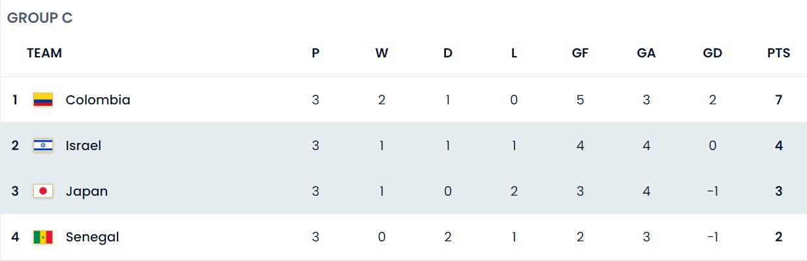
Task: Click the Israel flag icon
Action: 43,146
